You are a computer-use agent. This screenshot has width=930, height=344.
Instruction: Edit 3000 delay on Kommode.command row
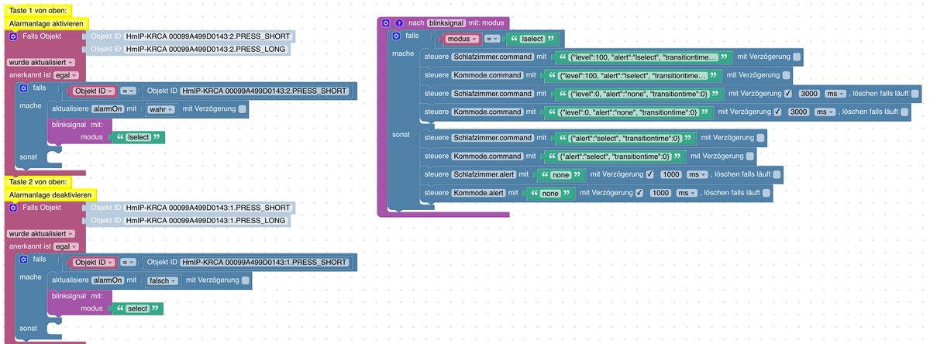point(799,113)
